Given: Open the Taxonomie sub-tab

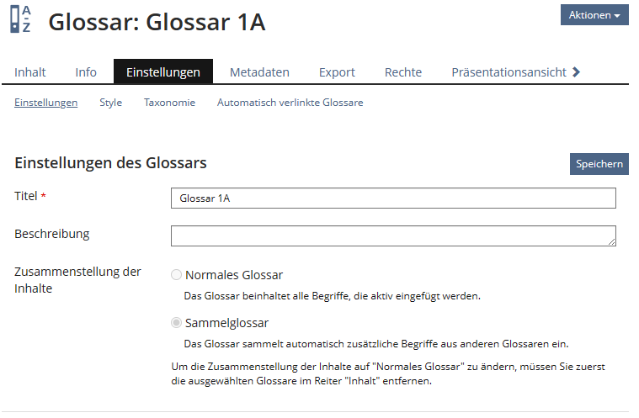Looking at the screenshot, I should point(169,103).
